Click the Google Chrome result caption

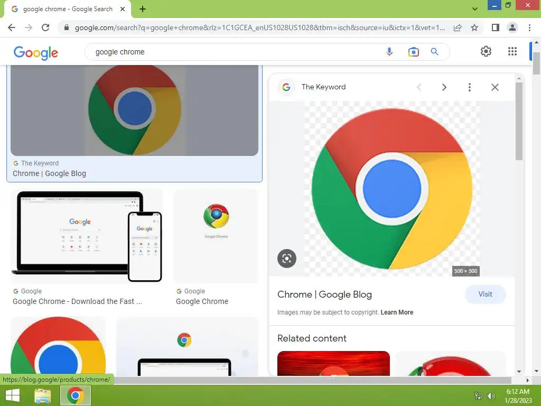click(202, 301)
